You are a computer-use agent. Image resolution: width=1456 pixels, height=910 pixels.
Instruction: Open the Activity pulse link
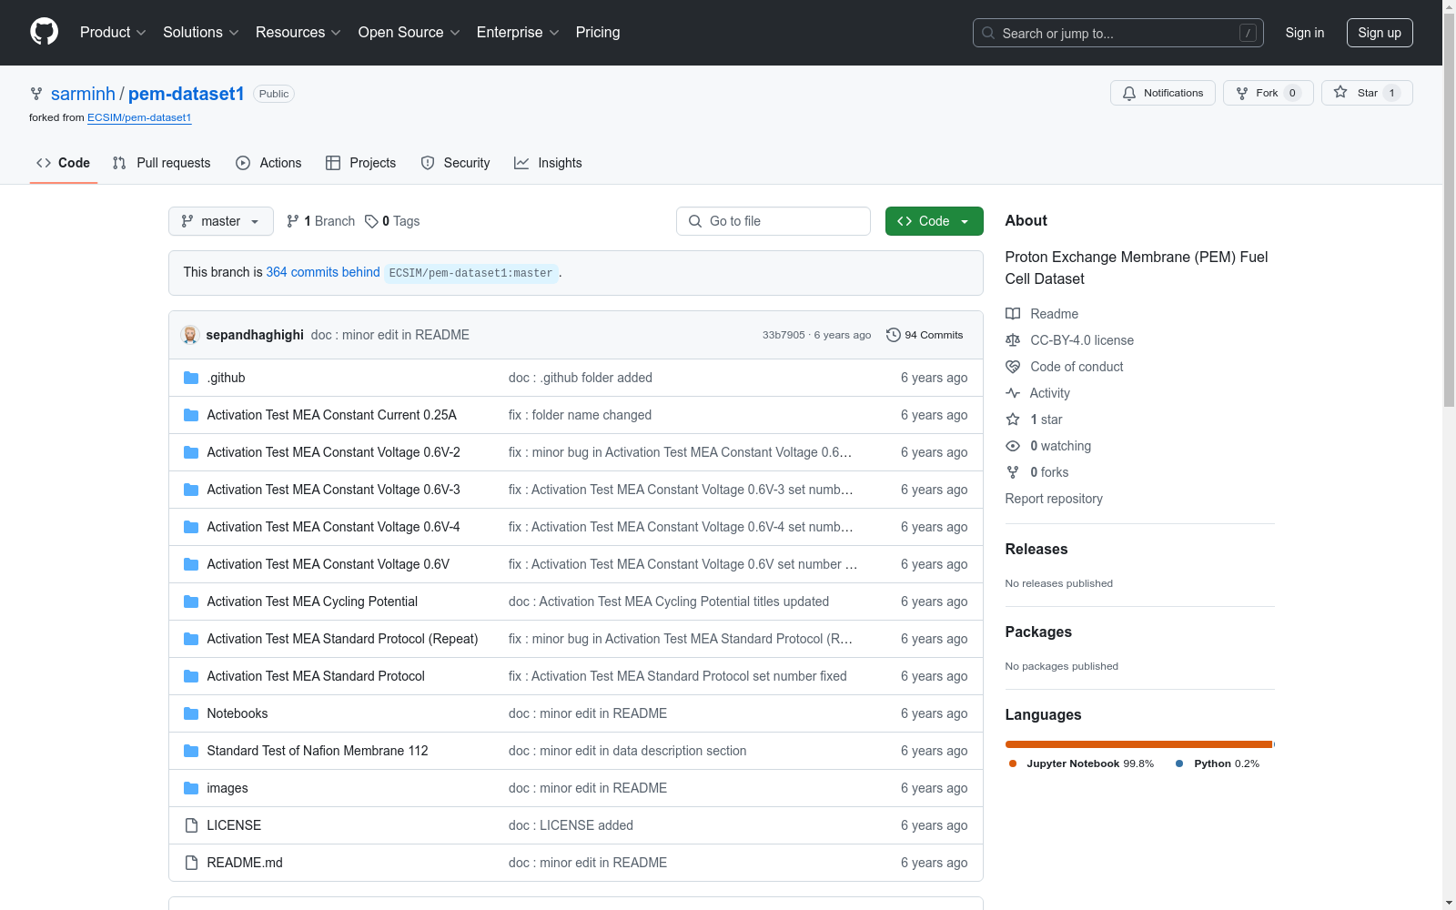(x=1049, y=393)
